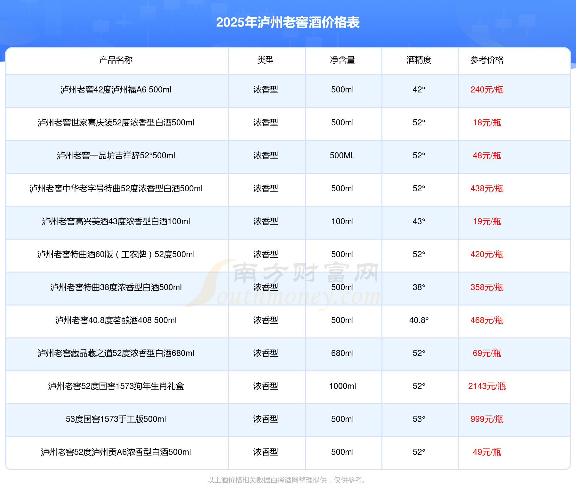Click the 680ml net content cell
576x499 pixels.
[x=342, y=353]
